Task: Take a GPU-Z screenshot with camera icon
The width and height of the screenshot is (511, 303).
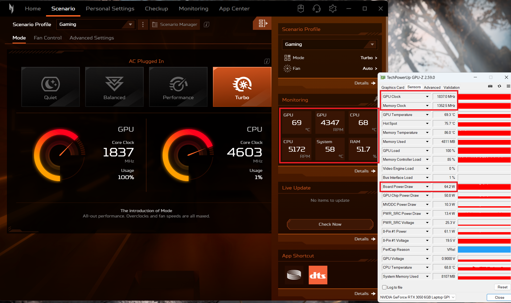Action: pos(490,86)
